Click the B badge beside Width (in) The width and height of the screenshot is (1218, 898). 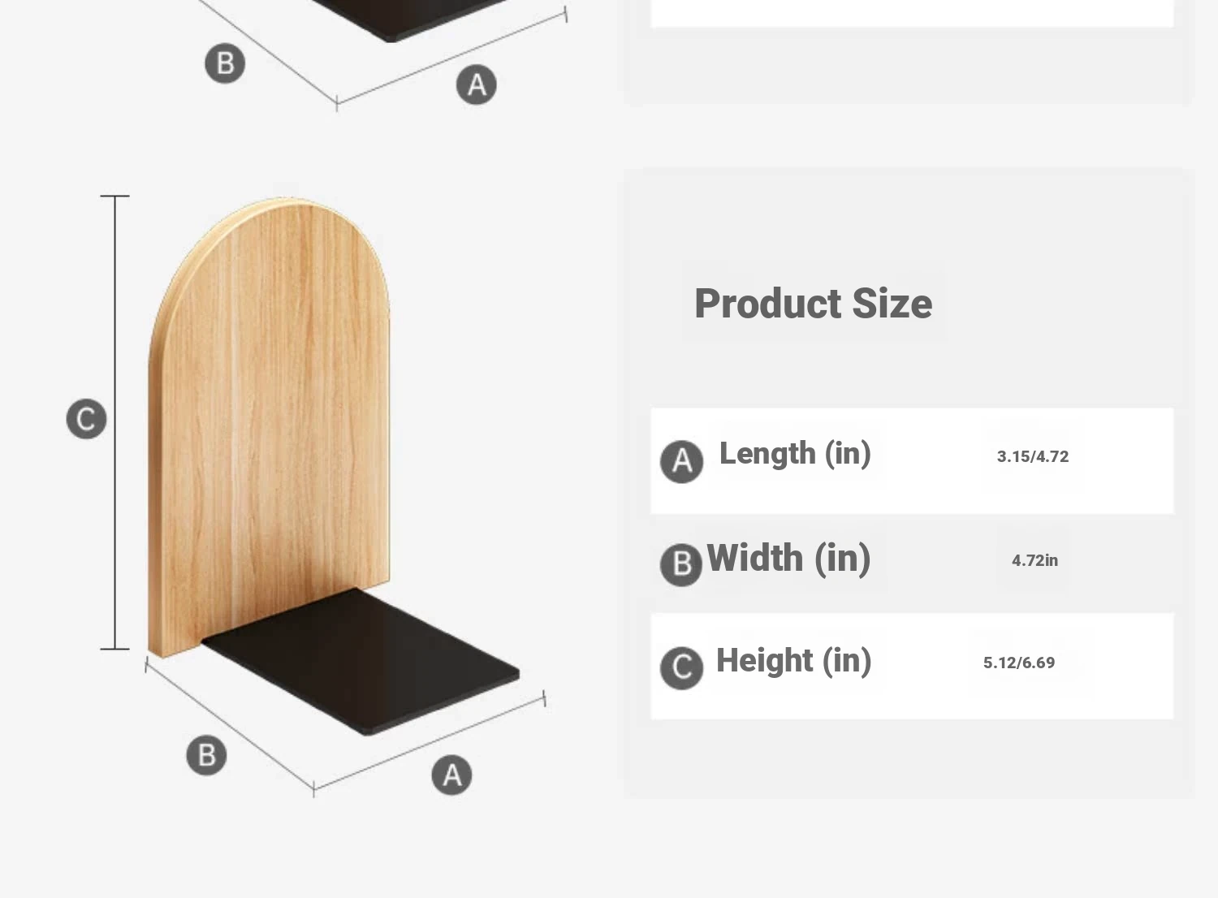[x=680, y=564]
